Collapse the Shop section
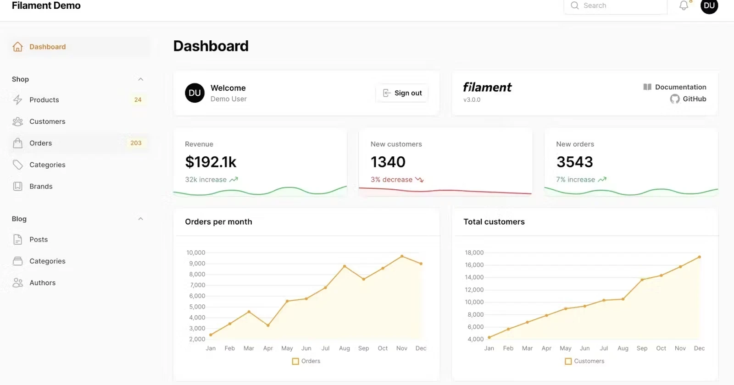The image size is (734, 385). tap(141, 79)
